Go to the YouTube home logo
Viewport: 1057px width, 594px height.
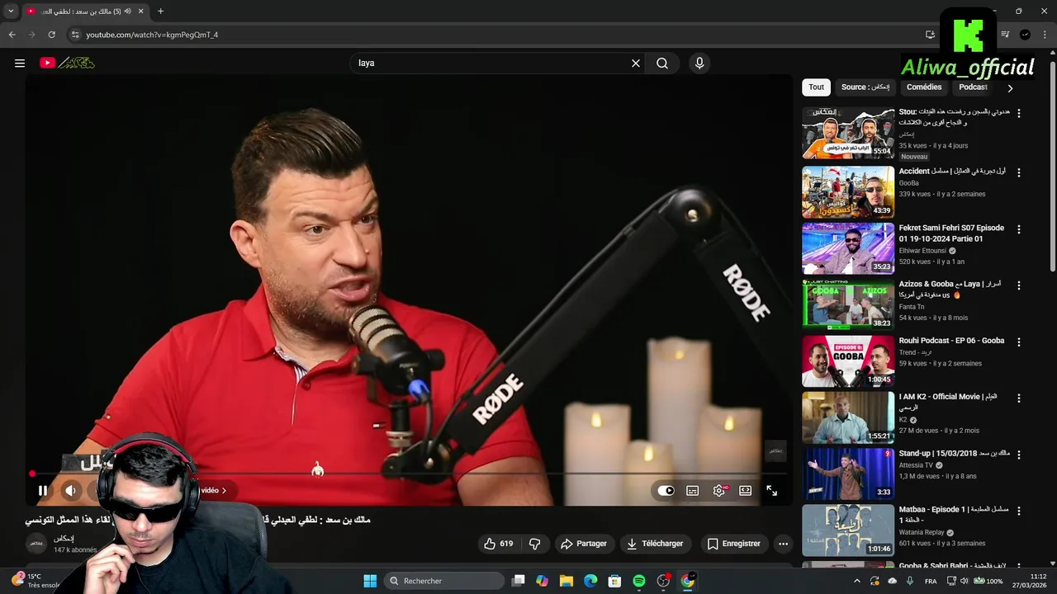coord(68,63)
